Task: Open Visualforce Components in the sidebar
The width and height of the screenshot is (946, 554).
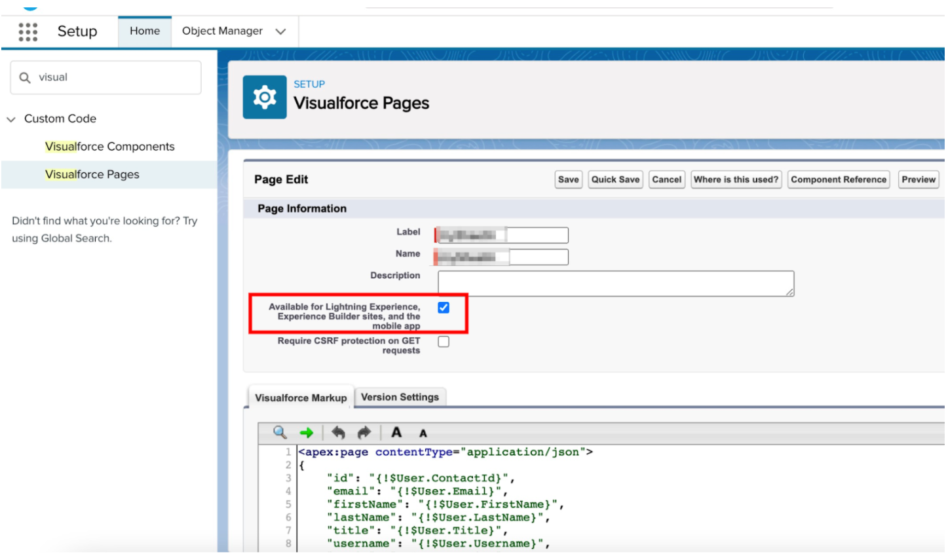Action: (110, 147)
